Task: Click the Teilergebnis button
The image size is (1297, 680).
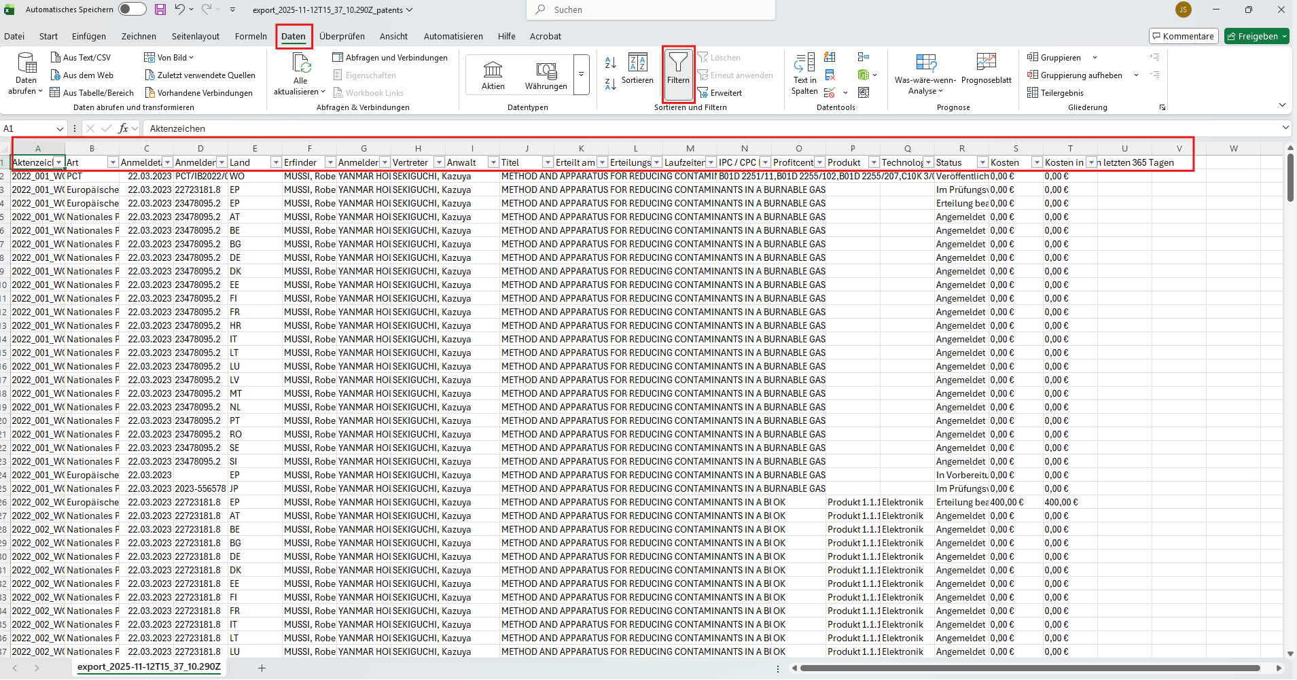Action: click(x=1055, y=93)
